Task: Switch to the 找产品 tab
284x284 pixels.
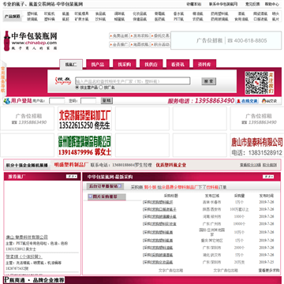Action: (98, 65)
